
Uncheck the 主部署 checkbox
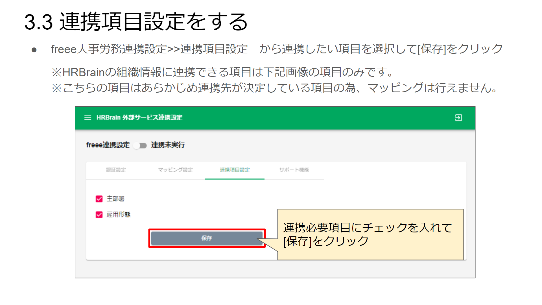tap(99, 199)
